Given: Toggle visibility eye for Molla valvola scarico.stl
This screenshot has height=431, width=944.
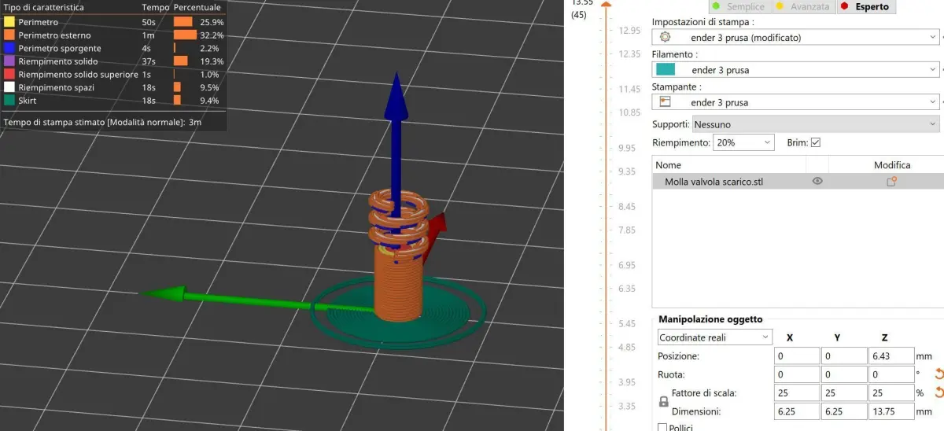Looking at the screenshot, I should point(817,181).
